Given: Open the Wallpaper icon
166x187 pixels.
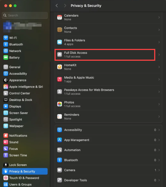Looking at the screenshot, I should 6,126.
